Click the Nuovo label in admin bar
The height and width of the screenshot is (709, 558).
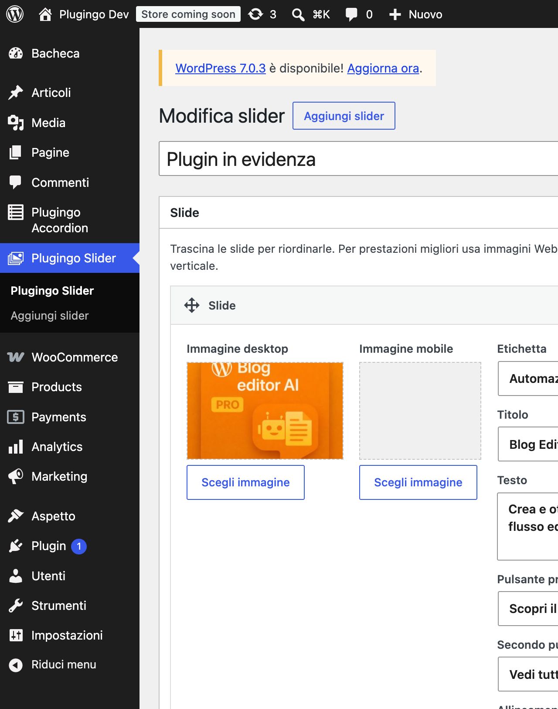(x=425, y=14)
